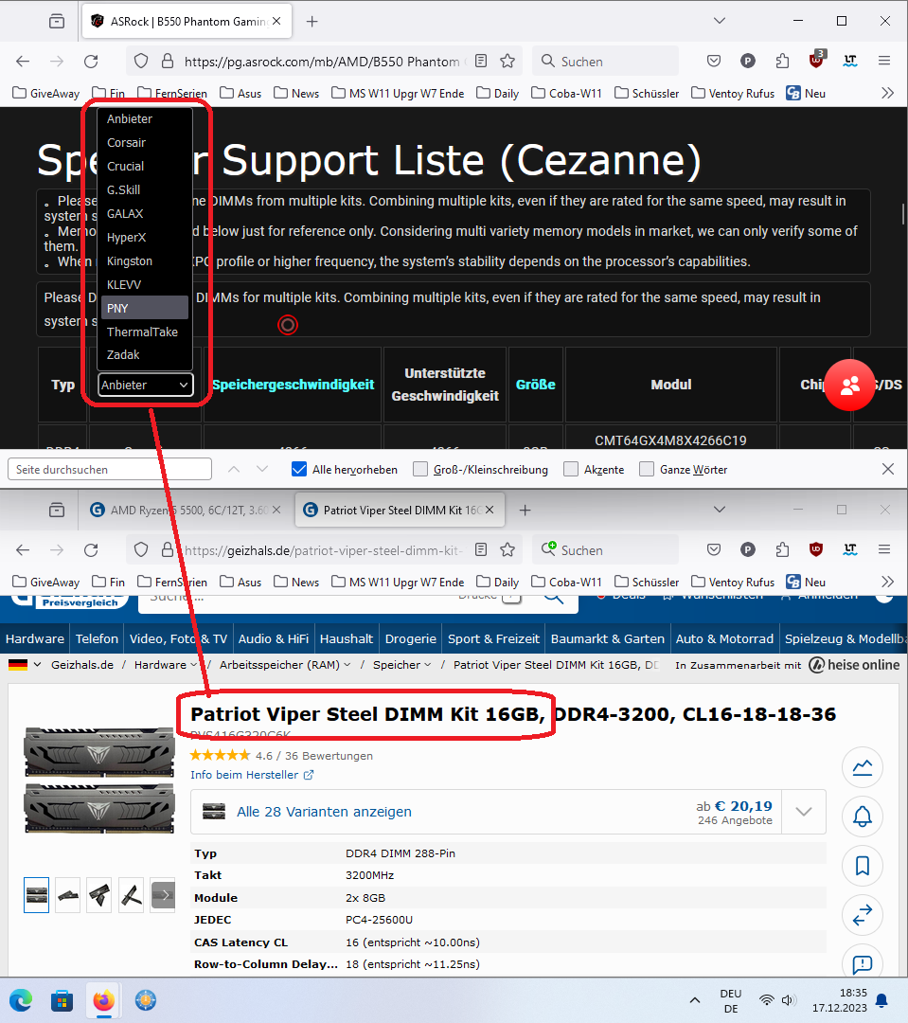Viewport: 908px width, 1023px height.
Task: Open Ventoy Rufus bookmark folder in lower window
Action: point(733,582)
